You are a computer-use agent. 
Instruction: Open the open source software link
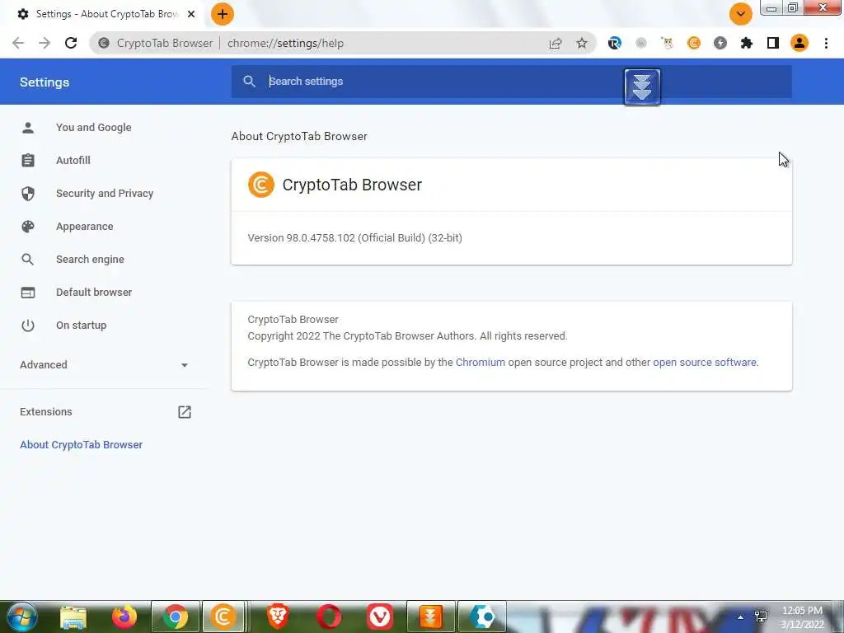(x=705, y=363)
